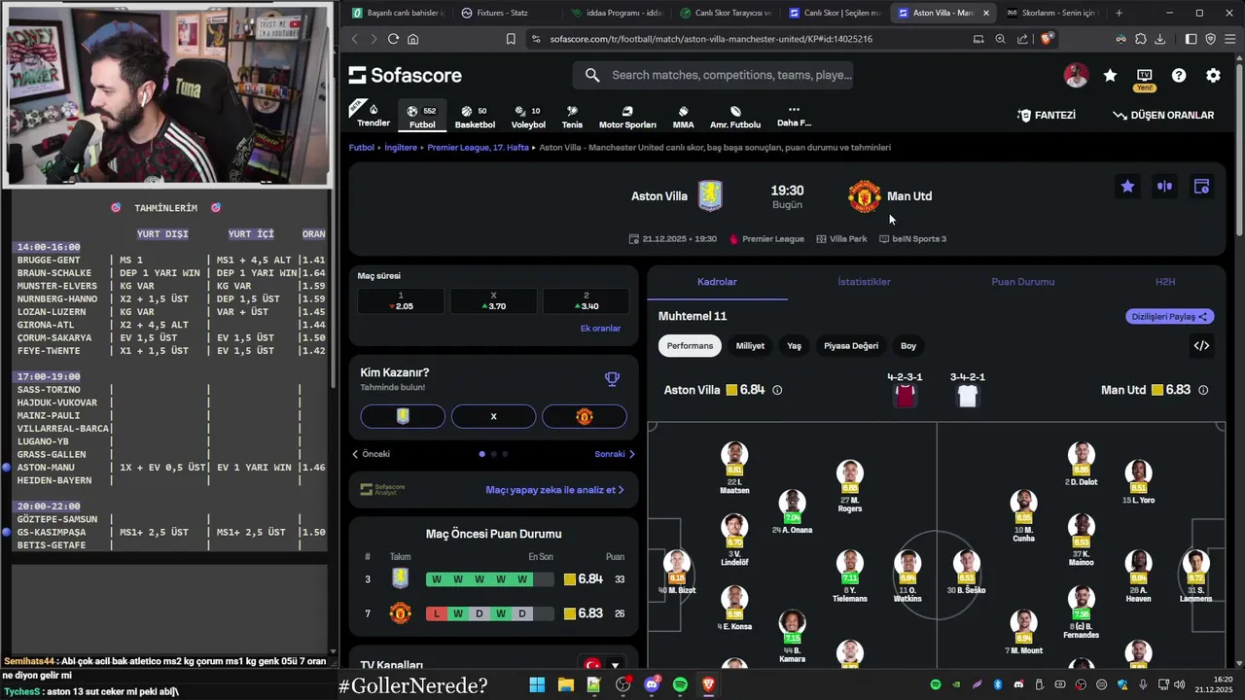Add match to favorites with star button
Image resolution: width=1245 pixels, height=700 pixels.
coord(1127,187)
